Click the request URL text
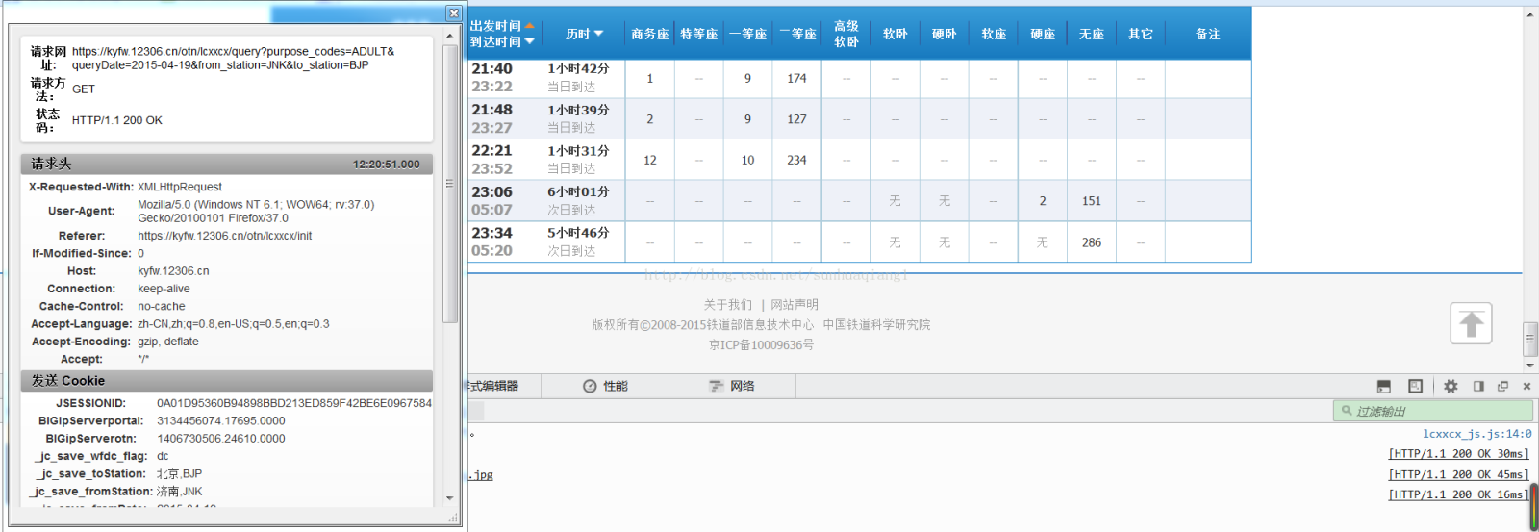The width and height of the screenshot is (1539, 532). click(x=234, y=59)
